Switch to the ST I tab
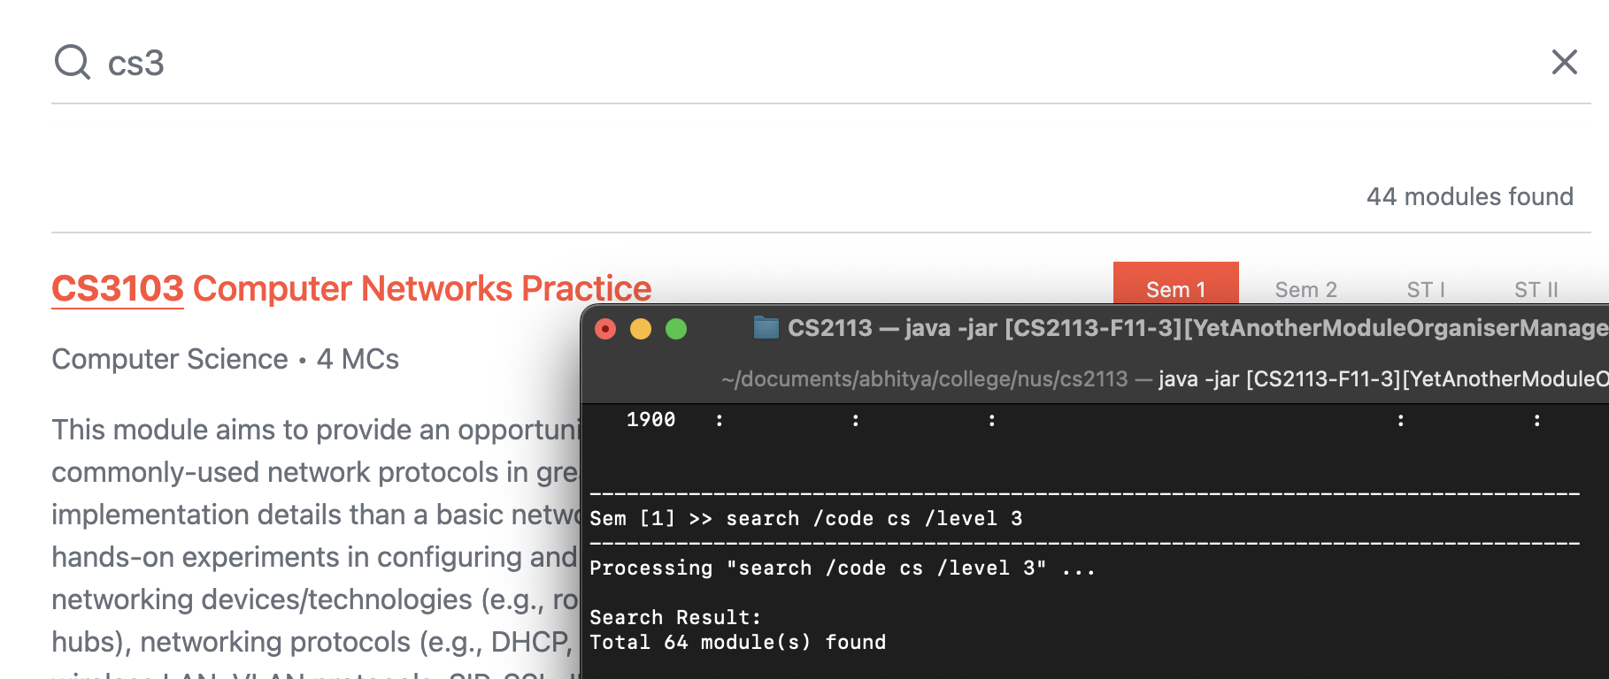The width and height of the screenshot is (1609, 679). pos(1425,289)
